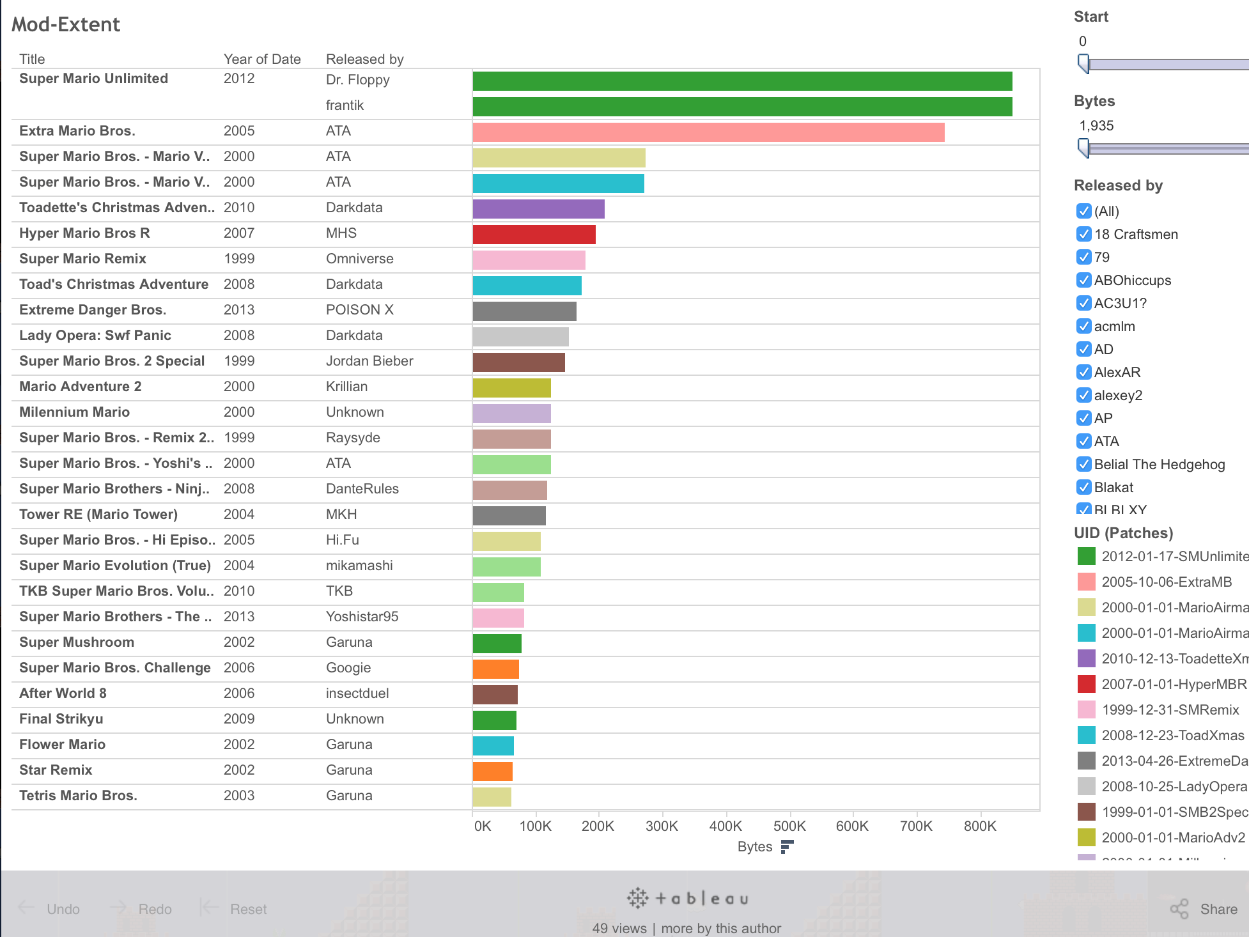
Task: Select the 2007-01-01-HyperMBR red legend swatch
Action: pyautogui.click(x=1087, y=684)
